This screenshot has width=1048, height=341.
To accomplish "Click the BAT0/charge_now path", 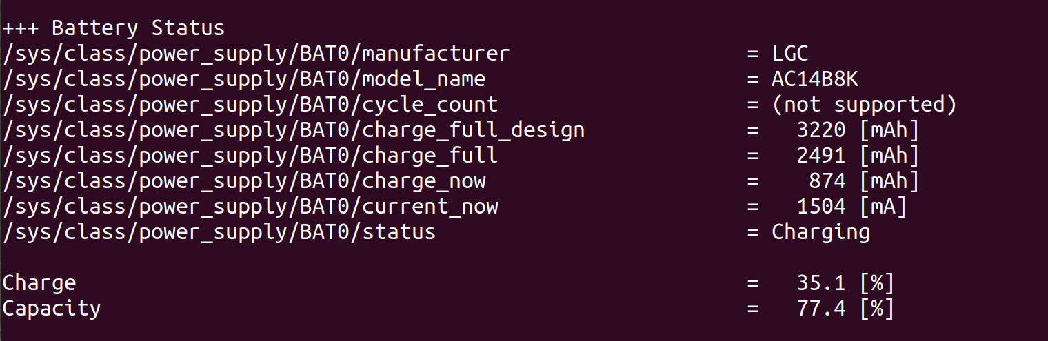I will point(244,181).
